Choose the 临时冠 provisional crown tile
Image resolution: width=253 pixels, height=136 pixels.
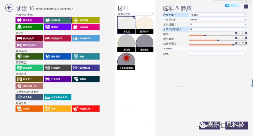tap(58, 27)
